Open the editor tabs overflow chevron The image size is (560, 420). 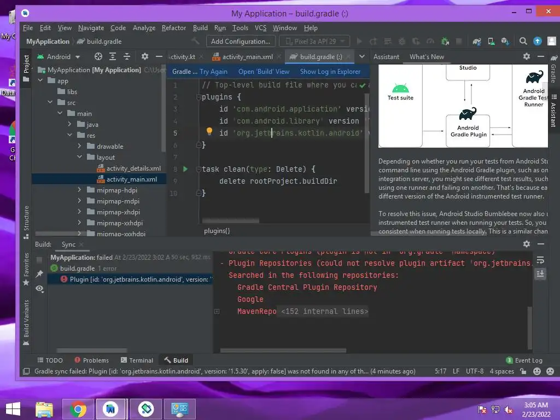pos(362,56)
